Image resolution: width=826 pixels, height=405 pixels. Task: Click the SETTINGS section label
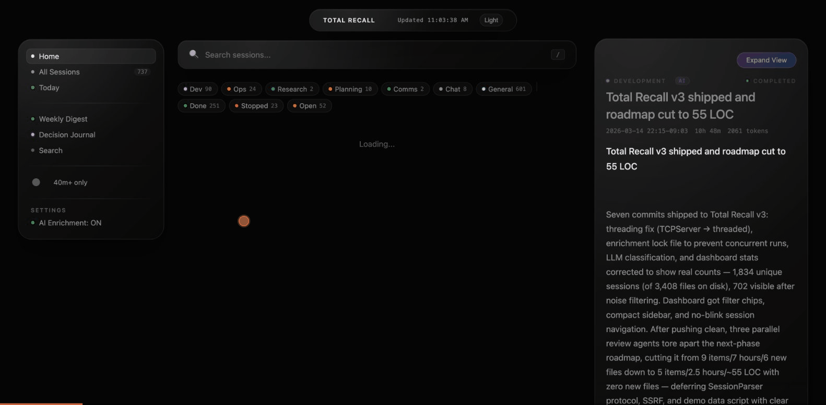48,210
